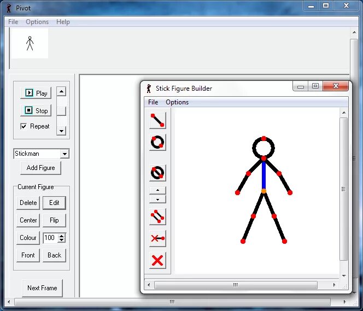
Task: Click the Center button
Action: pyautogui.click(x=28, y=220)
